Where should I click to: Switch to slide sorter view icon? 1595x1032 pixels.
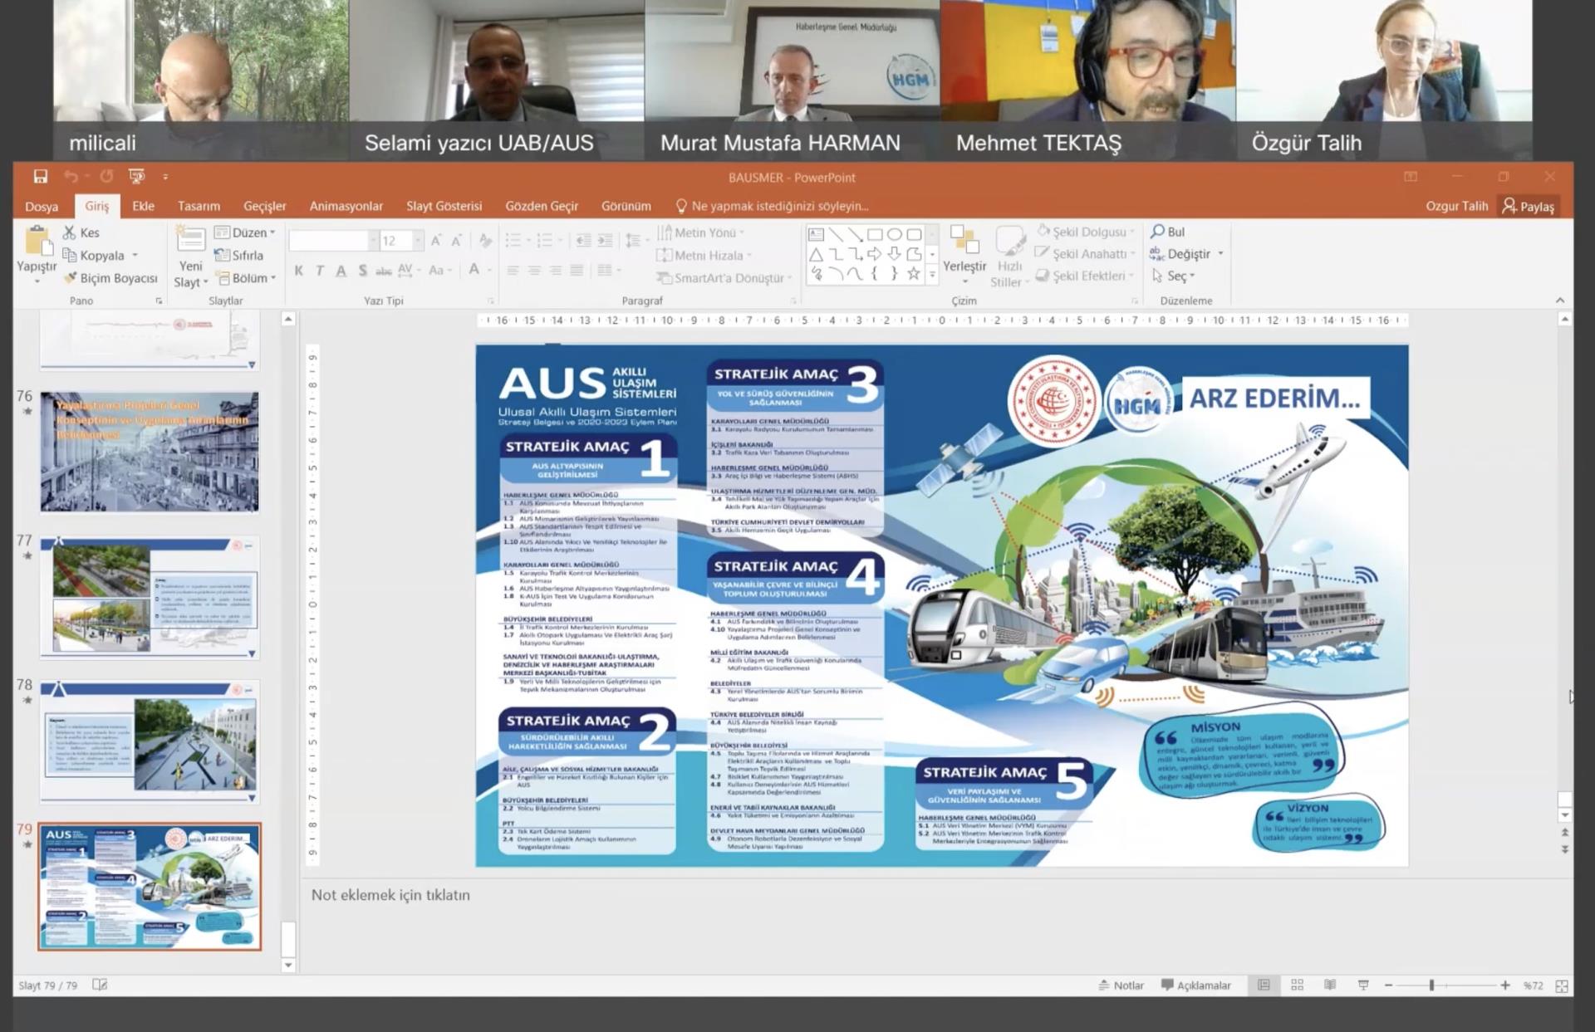(x=1297, y=986)
